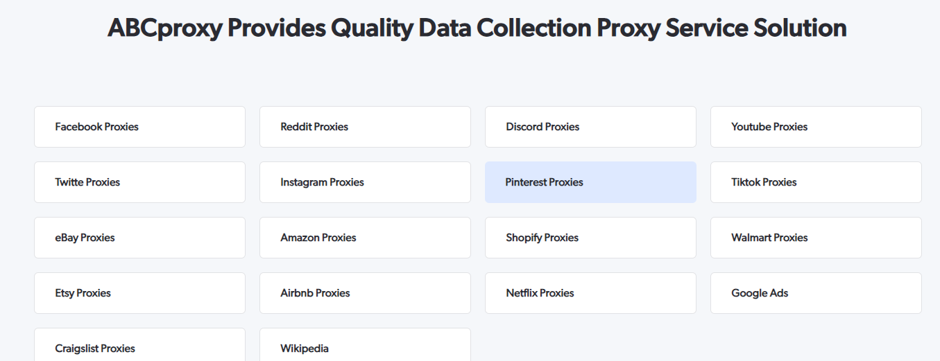
Task: Visit Tiktok Proxies
Action: 816,182
